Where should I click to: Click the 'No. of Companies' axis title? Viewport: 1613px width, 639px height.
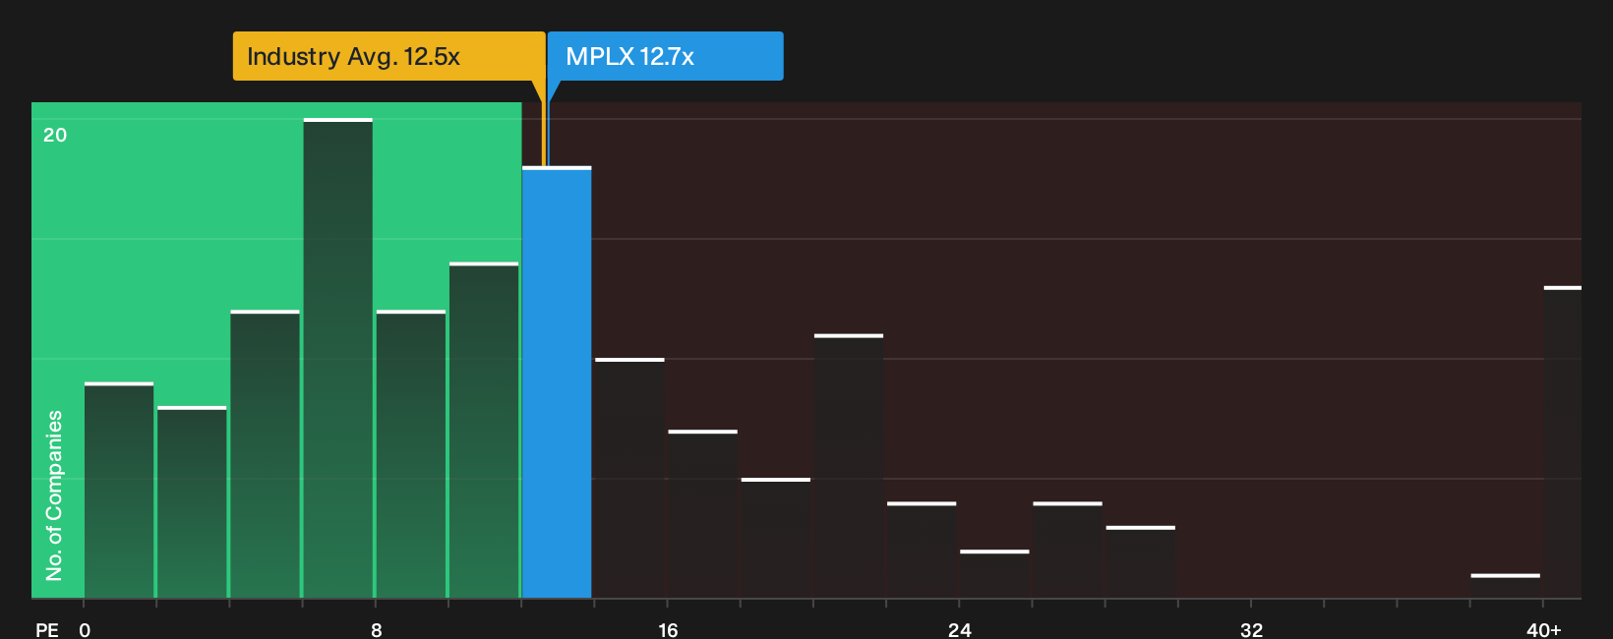click(54, 494)
